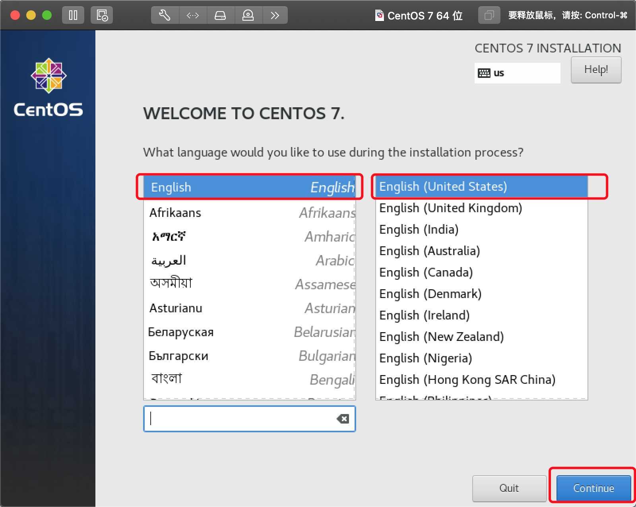The width and height of the screenshot is (636, 507).
Task: Click the CentOS logo in sidebar
Action: coord(48,88)
